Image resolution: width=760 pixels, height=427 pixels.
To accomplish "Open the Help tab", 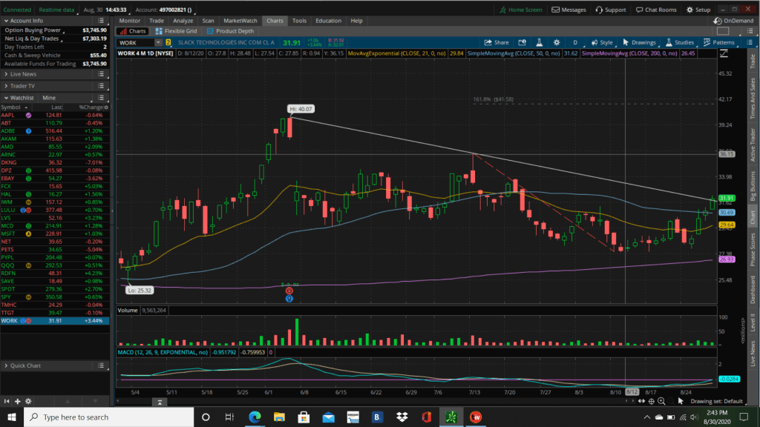I will (356, 21).
